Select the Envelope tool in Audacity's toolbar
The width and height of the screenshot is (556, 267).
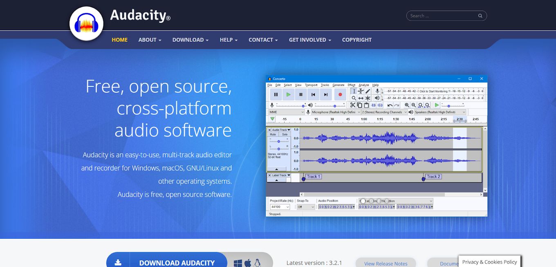[x=361, y=92]
